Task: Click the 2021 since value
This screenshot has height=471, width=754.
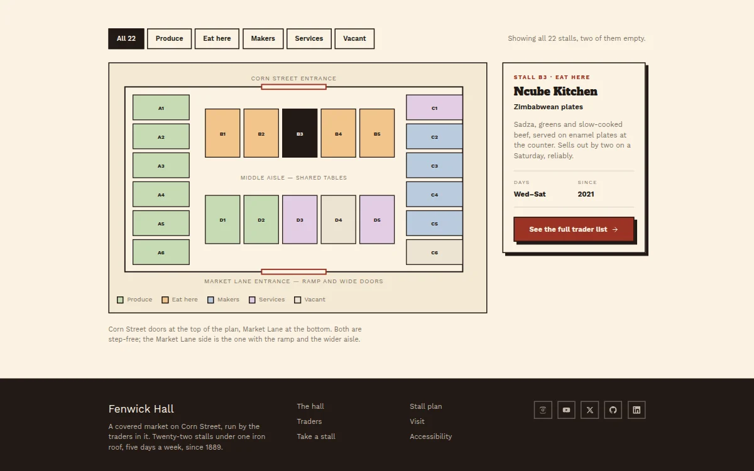Action: click(586, 194)
